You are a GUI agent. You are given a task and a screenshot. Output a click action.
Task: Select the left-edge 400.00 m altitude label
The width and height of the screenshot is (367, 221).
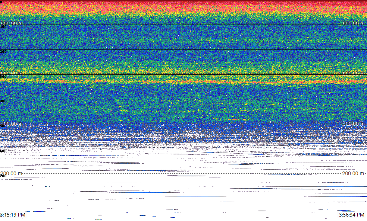tap(12, 124)
